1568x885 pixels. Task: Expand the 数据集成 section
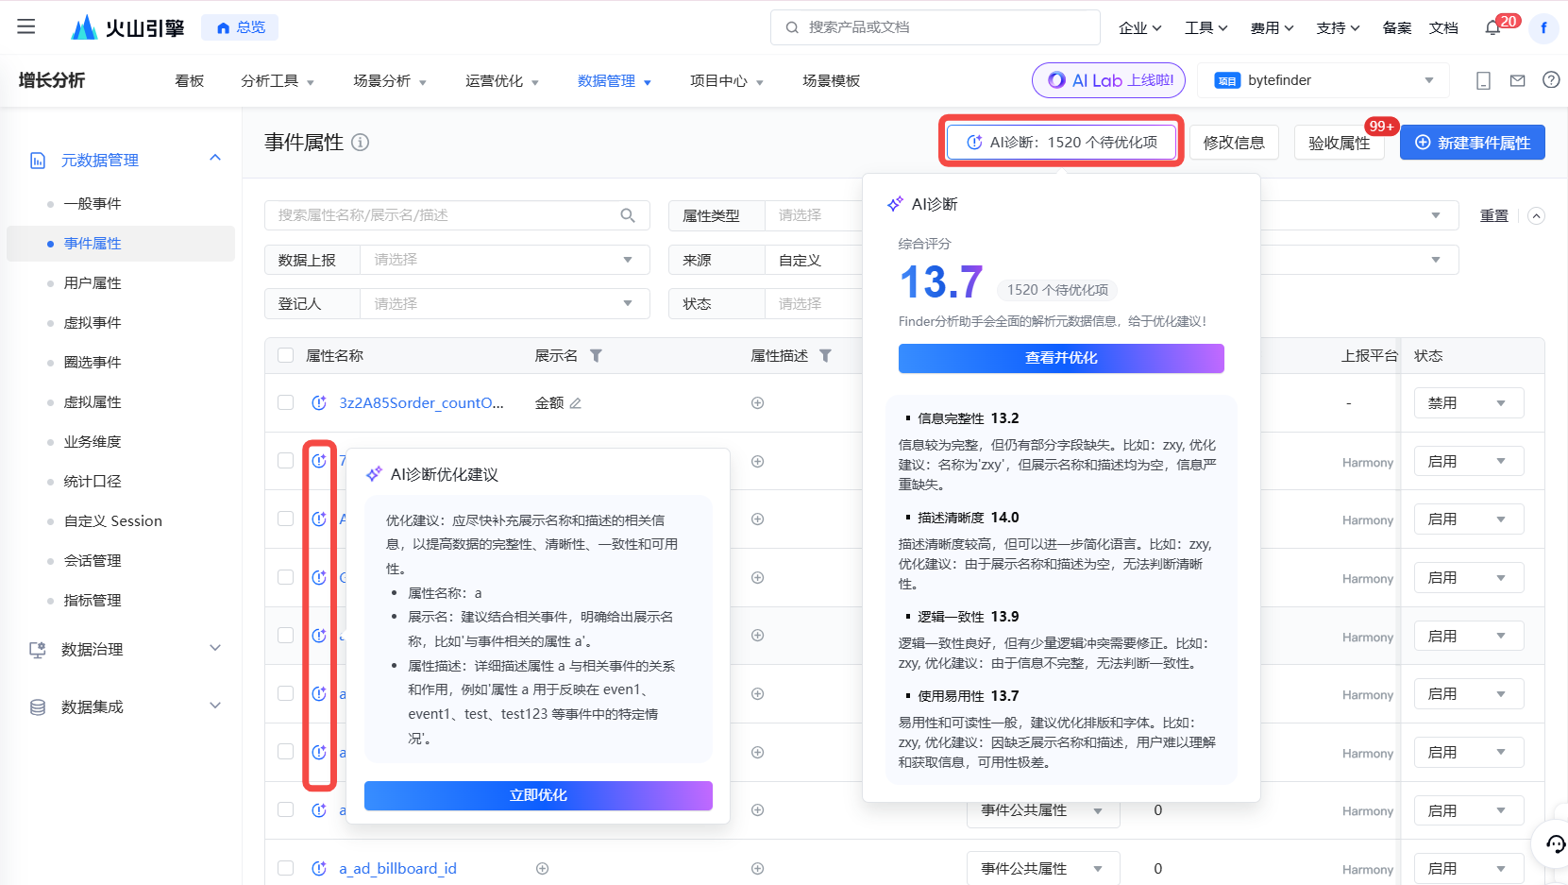215,706
